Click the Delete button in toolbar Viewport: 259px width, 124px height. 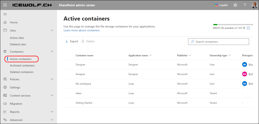[x=88, y=41]
